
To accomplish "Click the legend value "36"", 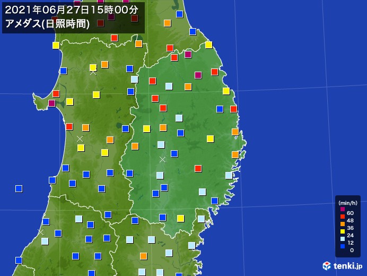I will pyautogui.click(x=350, y=228).
